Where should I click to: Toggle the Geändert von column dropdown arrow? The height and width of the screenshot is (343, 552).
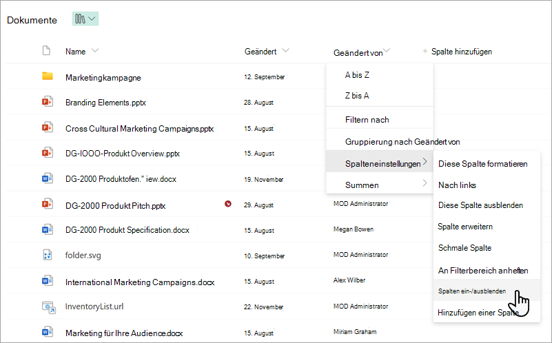(x=387, y=50)
